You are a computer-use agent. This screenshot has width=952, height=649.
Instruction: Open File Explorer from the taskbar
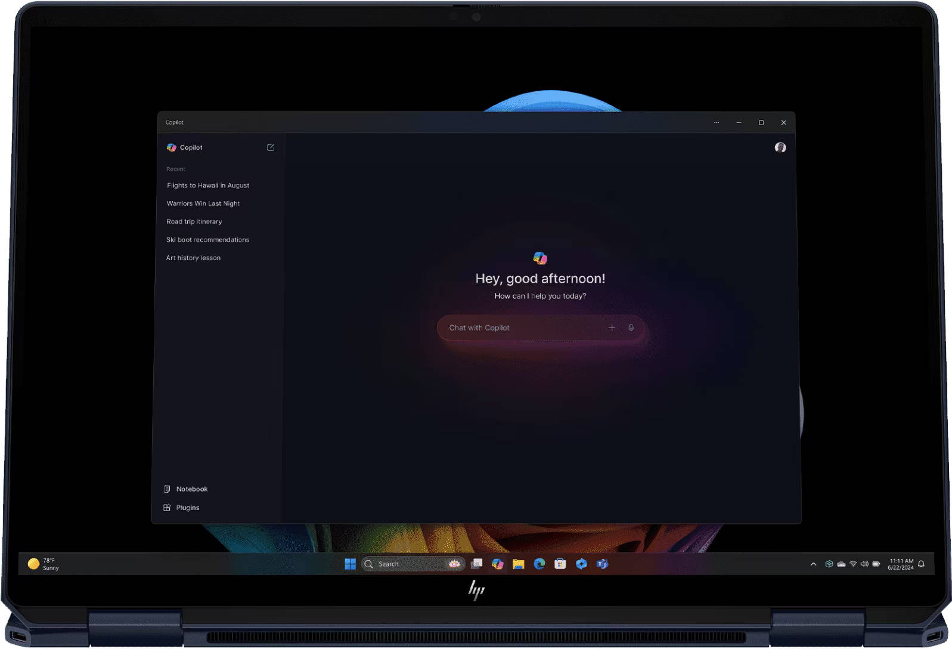(519, 564)
